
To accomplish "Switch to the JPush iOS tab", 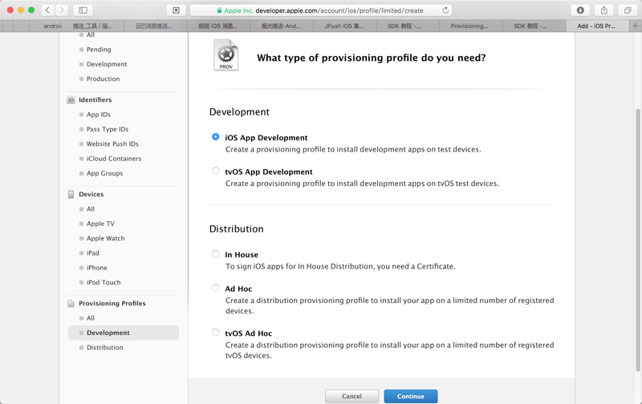I will [343, 26].
